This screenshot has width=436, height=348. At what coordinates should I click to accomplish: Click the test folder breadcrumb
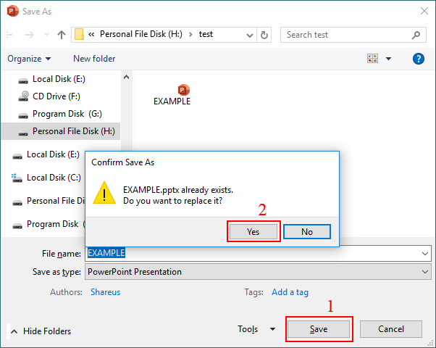point(206,34)
